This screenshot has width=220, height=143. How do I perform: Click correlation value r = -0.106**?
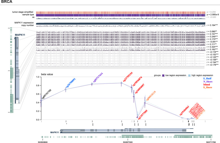click(x=212, y=60)
